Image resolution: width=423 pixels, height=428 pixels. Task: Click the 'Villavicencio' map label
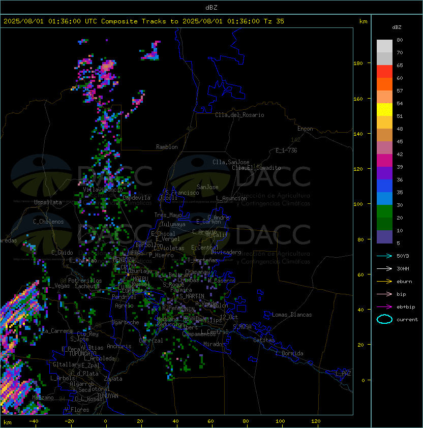click(103, 190)
